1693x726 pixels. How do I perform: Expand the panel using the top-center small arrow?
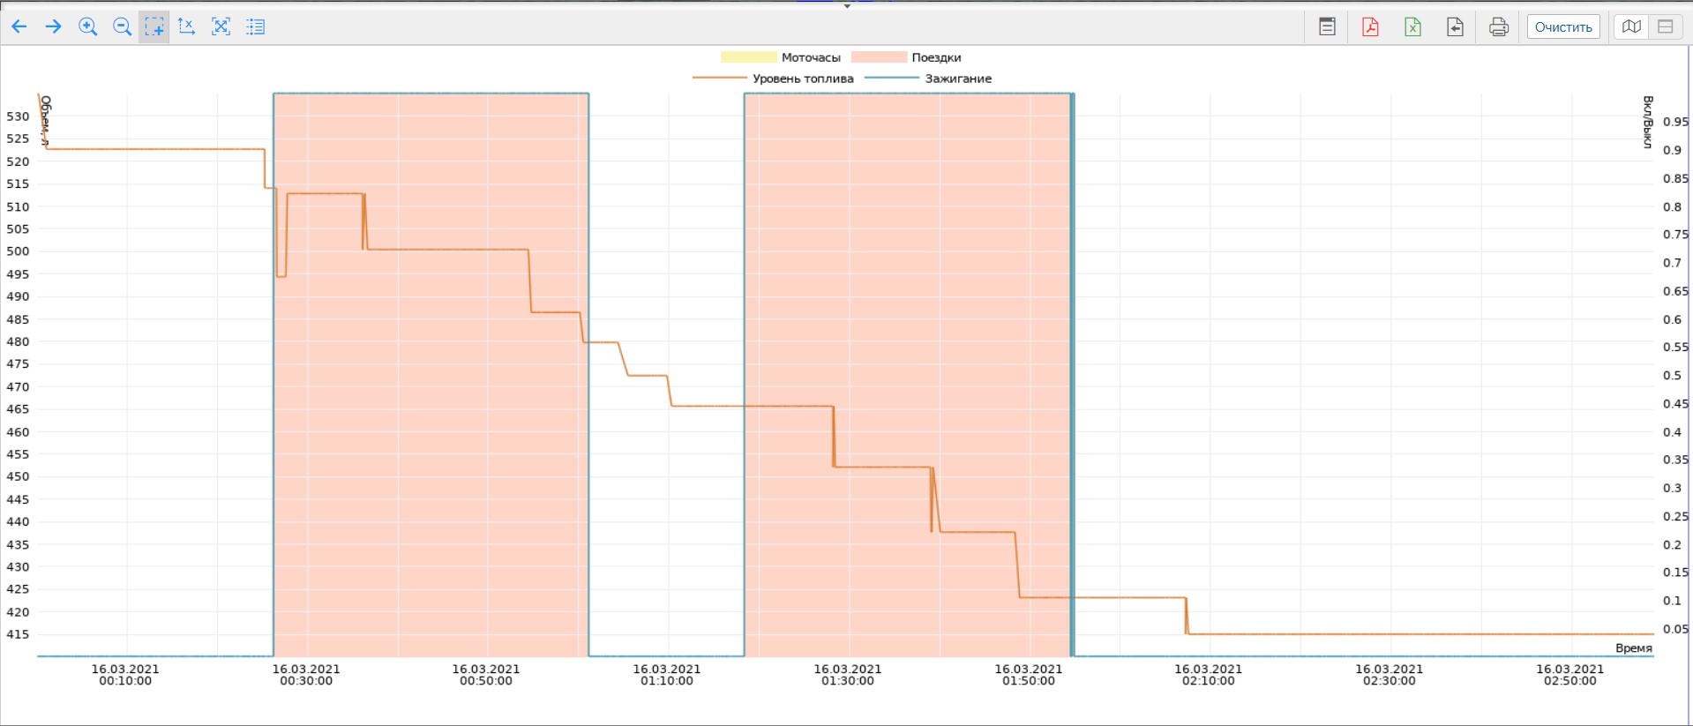click(847, 6)
